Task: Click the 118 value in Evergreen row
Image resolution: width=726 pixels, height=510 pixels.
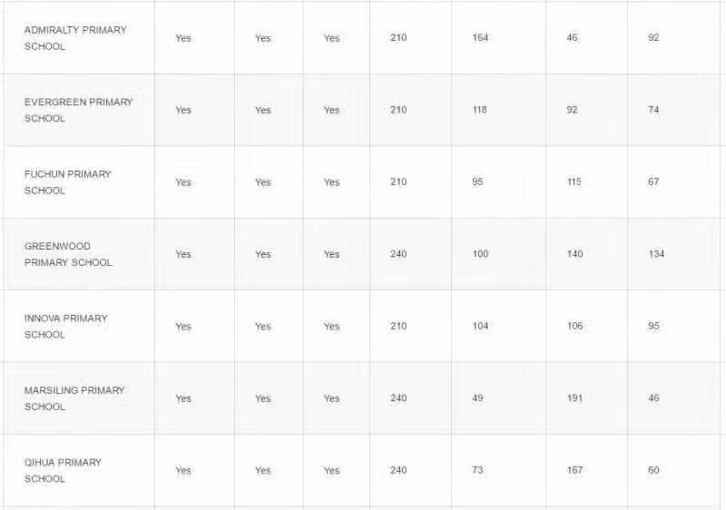Action: [479, 110]
